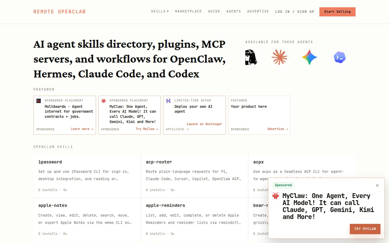
Task: Open the apple-notes skill card
Action: pos(87,220)
